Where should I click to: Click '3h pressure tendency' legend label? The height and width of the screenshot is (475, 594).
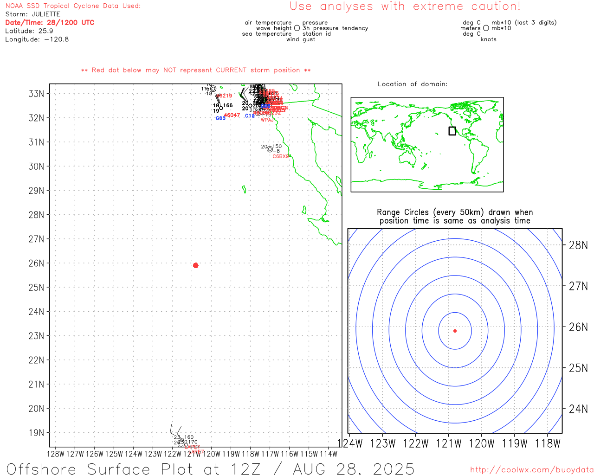coord(336,28)
